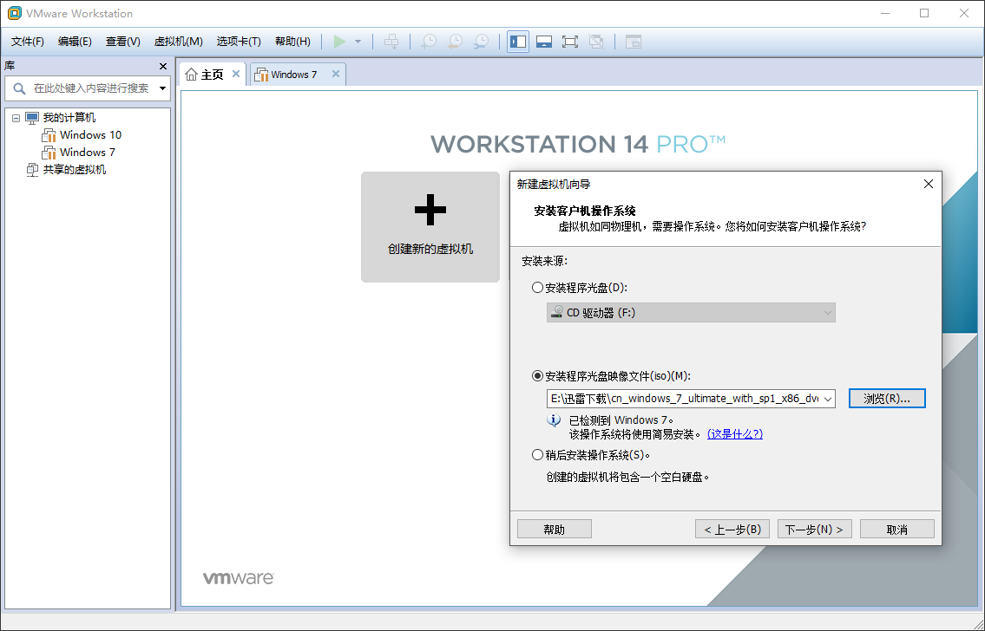Click the 创建新的虚拟机 tile label

pyautogui.click(x=430, y=249)
